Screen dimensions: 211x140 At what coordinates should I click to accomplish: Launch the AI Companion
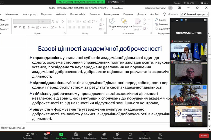click(90, 135)
